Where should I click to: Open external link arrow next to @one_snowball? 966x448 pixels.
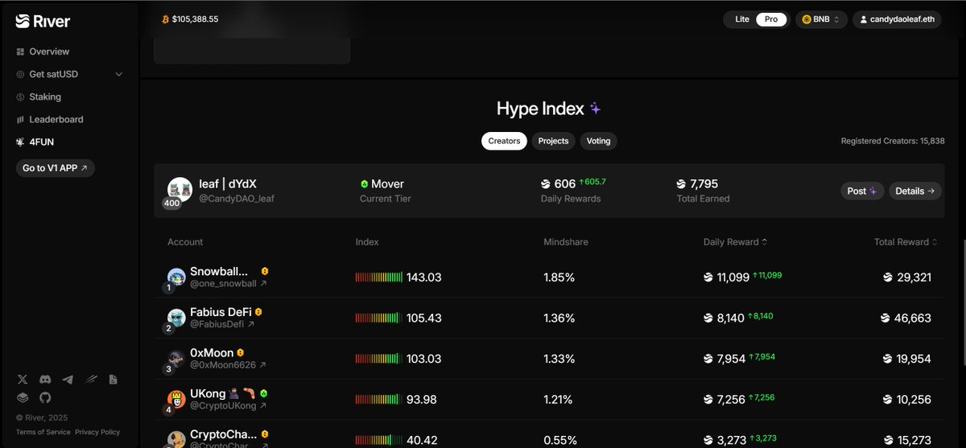[x=263, y=284]
